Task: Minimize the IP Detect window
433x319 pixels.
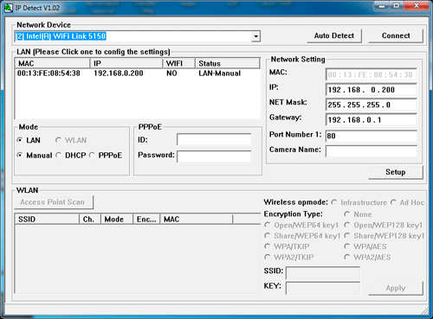Action: [x=382, y=6]
